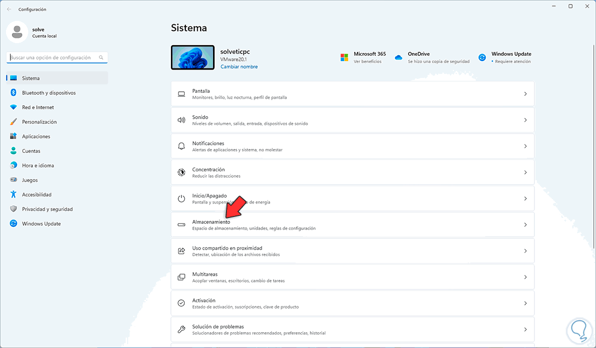Click the Sonido speaker icon
This screenshot has width=596, height=348.
click(x=182, y=120)
